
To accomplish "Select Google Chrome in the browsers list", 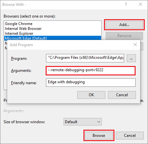I will (19, 24).
